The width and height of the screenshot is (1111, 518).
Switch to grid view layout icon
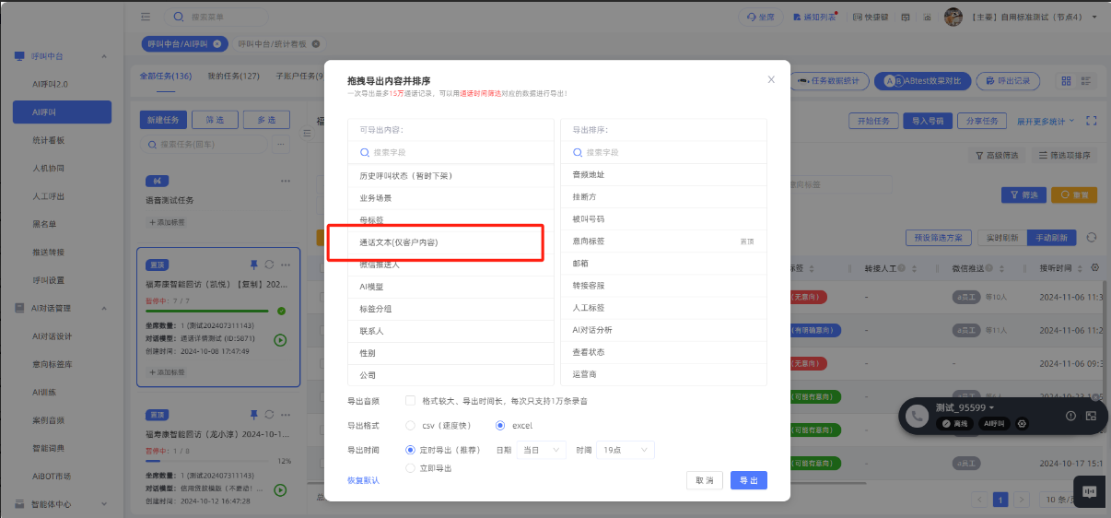point(1066,81)
